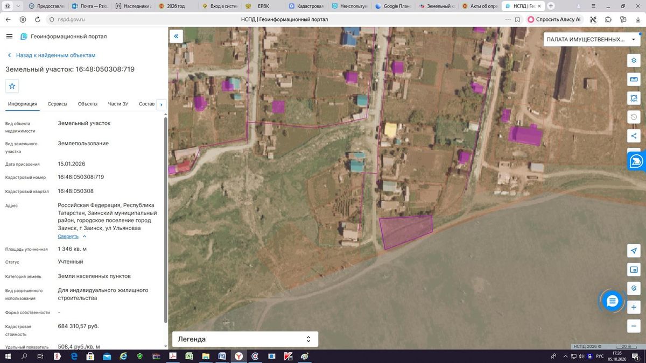Open the ПАЛАТА ИМУЩЕСТВЕННЫХ dropdown
The height and width of the screenshot is (363, 646).
pyautogui.click(x=591, y=39)
